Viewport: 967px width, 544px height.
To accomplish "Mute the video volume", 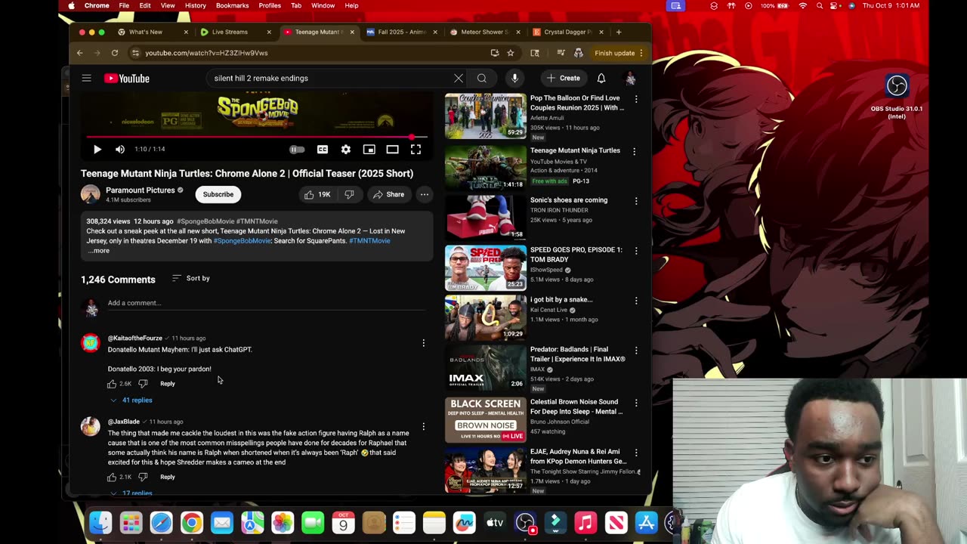I will click(x=119, y=150).
